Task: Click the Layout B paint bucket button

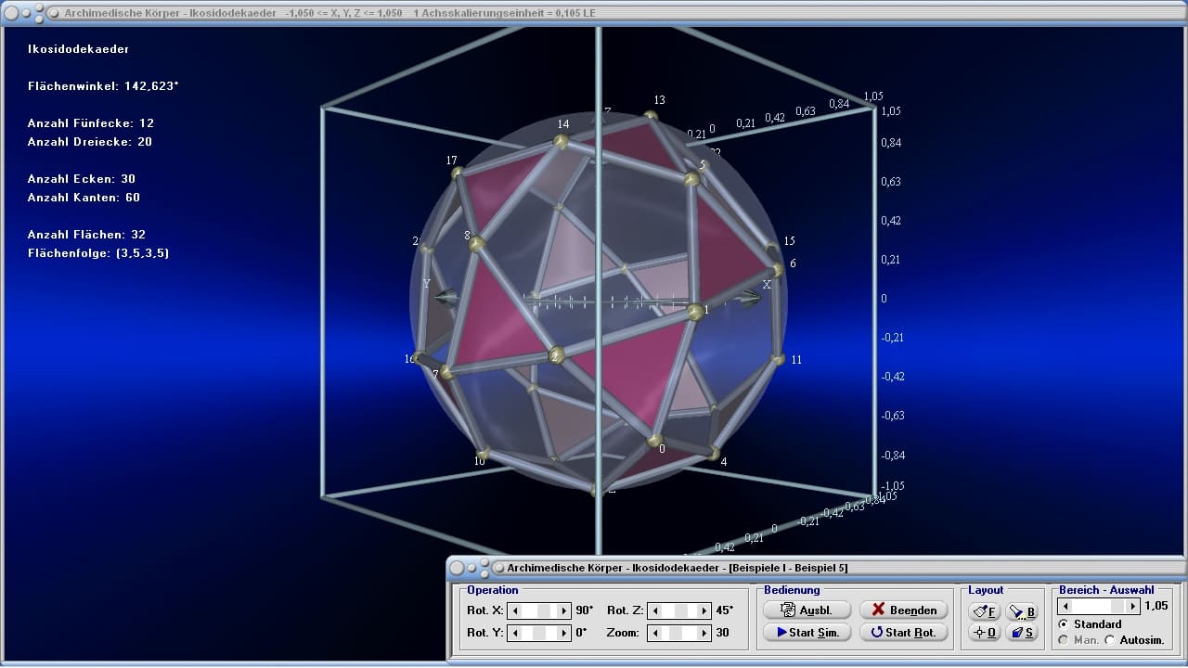Action: coord(1022,611)
